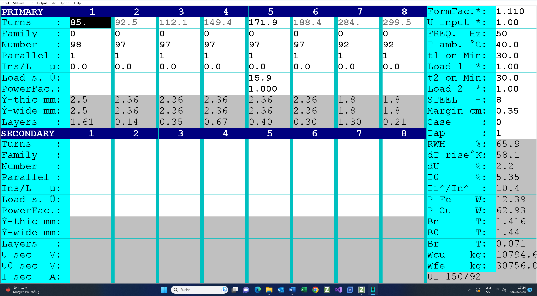Click the volume speaker tray icon
This screenshot has height=296, width=537.
click(504, 290)
